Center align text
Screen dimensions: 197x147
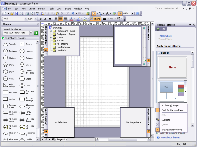tap(60, 19)
